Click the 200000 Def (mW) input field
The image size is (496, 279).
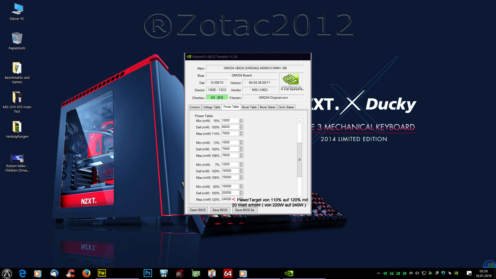pyautogui.click(x=230, y=193)
